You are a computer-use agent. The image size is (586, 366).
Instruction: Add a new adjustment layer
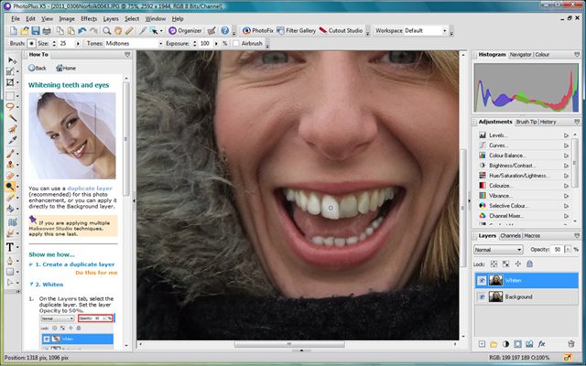click(505, 344)
